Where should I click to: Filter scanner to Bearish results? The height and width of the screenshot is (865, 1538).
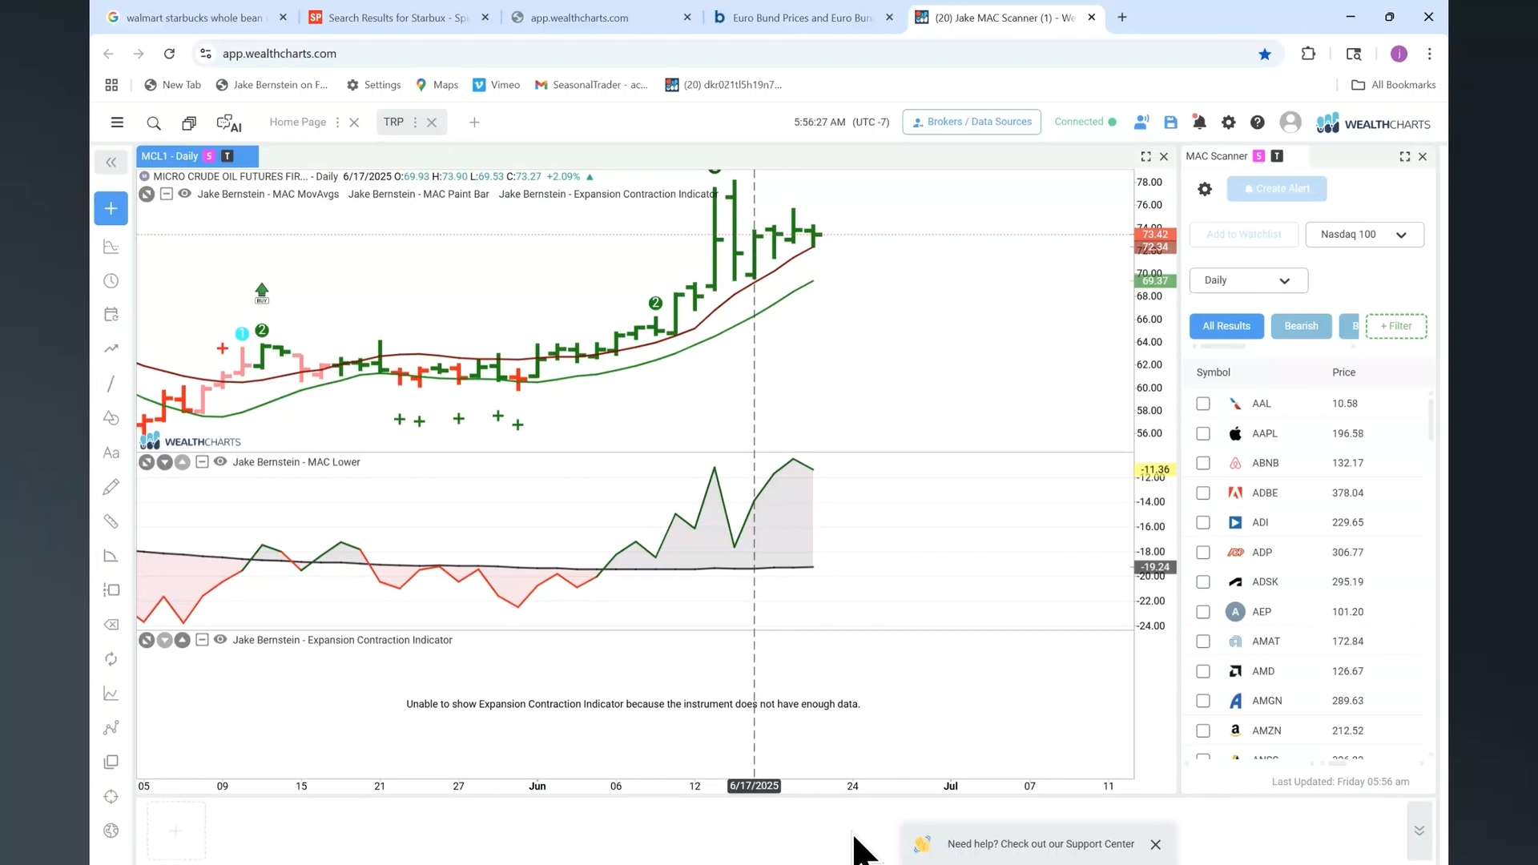point(1301,326)
